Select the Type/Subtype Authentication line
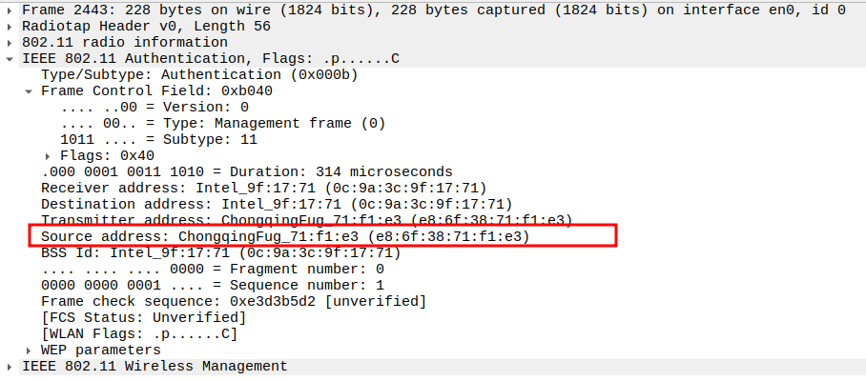The height and width of the screenshot is (381, 866). 174,75
